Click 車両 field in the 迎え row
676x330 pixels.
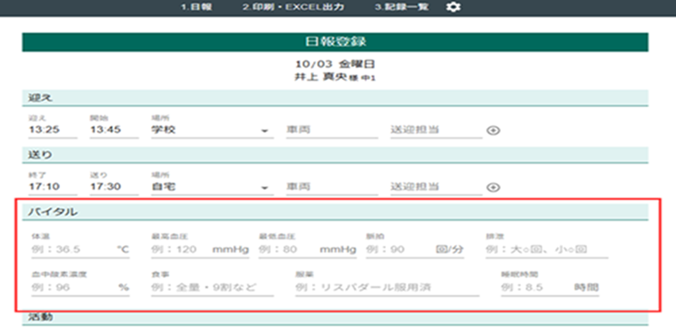[331, 130]
